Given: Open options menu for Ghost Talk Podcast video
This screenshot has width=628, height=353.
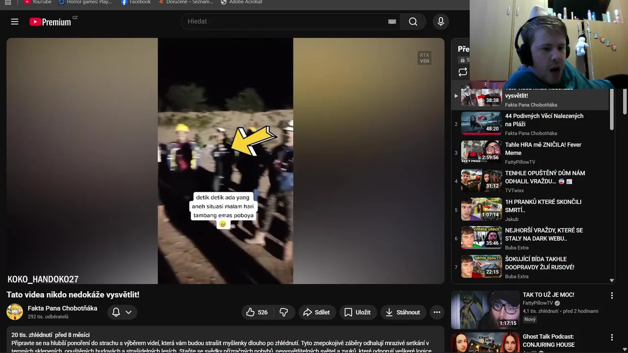Looking at the screenshot, I should 612,337.
